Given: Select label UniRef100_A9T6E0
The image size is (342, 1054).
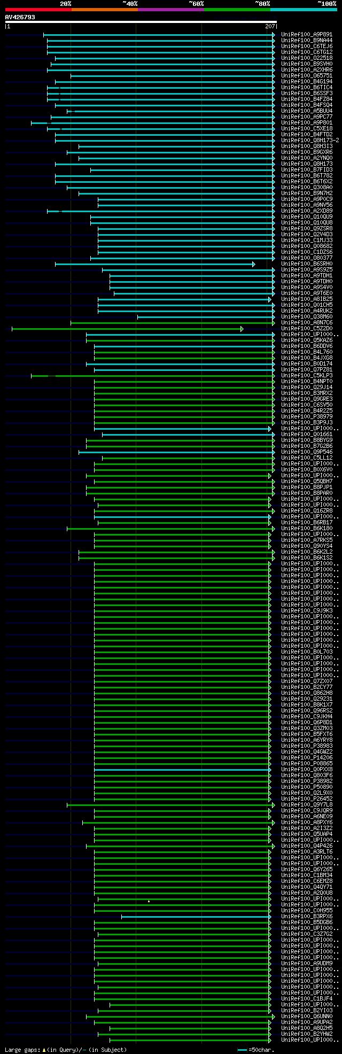Looking at the screenshot, I should pyautogui.click(x=307, y=293).
